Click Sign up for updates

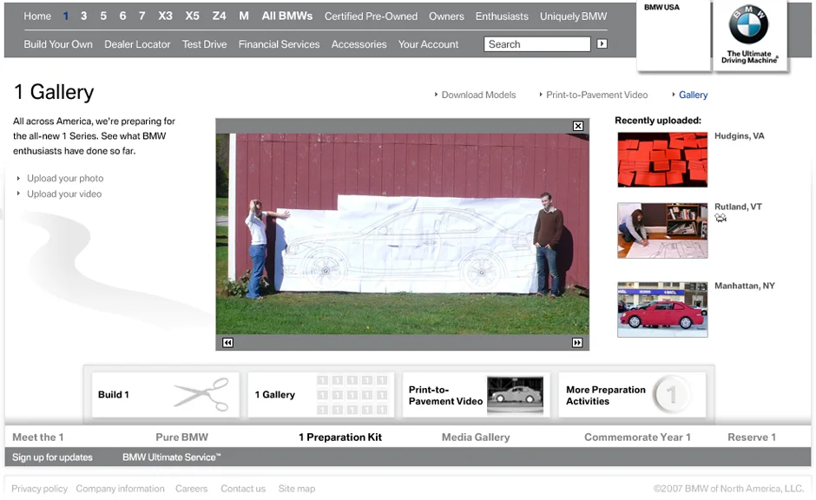tap(52, 457)
